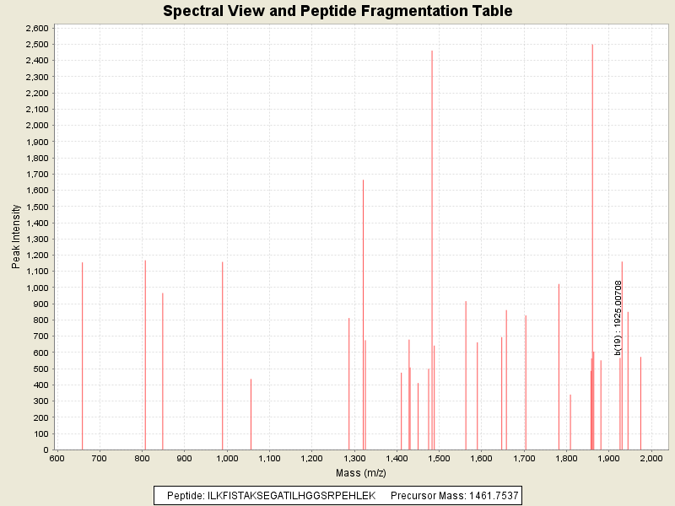675x506 pixels.
Task: Click the b(19) : 1925.00708 annotation label
Action: coord(618,318)
